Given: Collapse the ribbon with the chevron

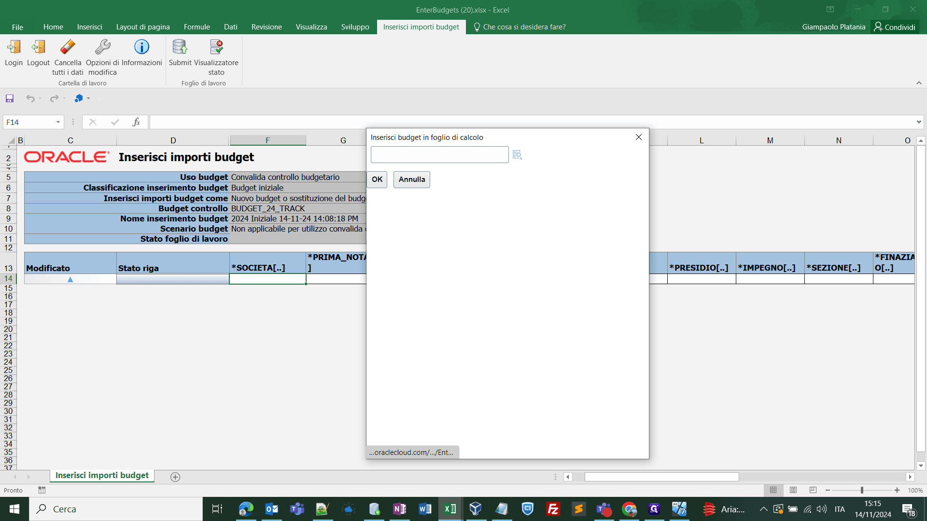Looking at the screenshot, I should [x=919, y=83].
